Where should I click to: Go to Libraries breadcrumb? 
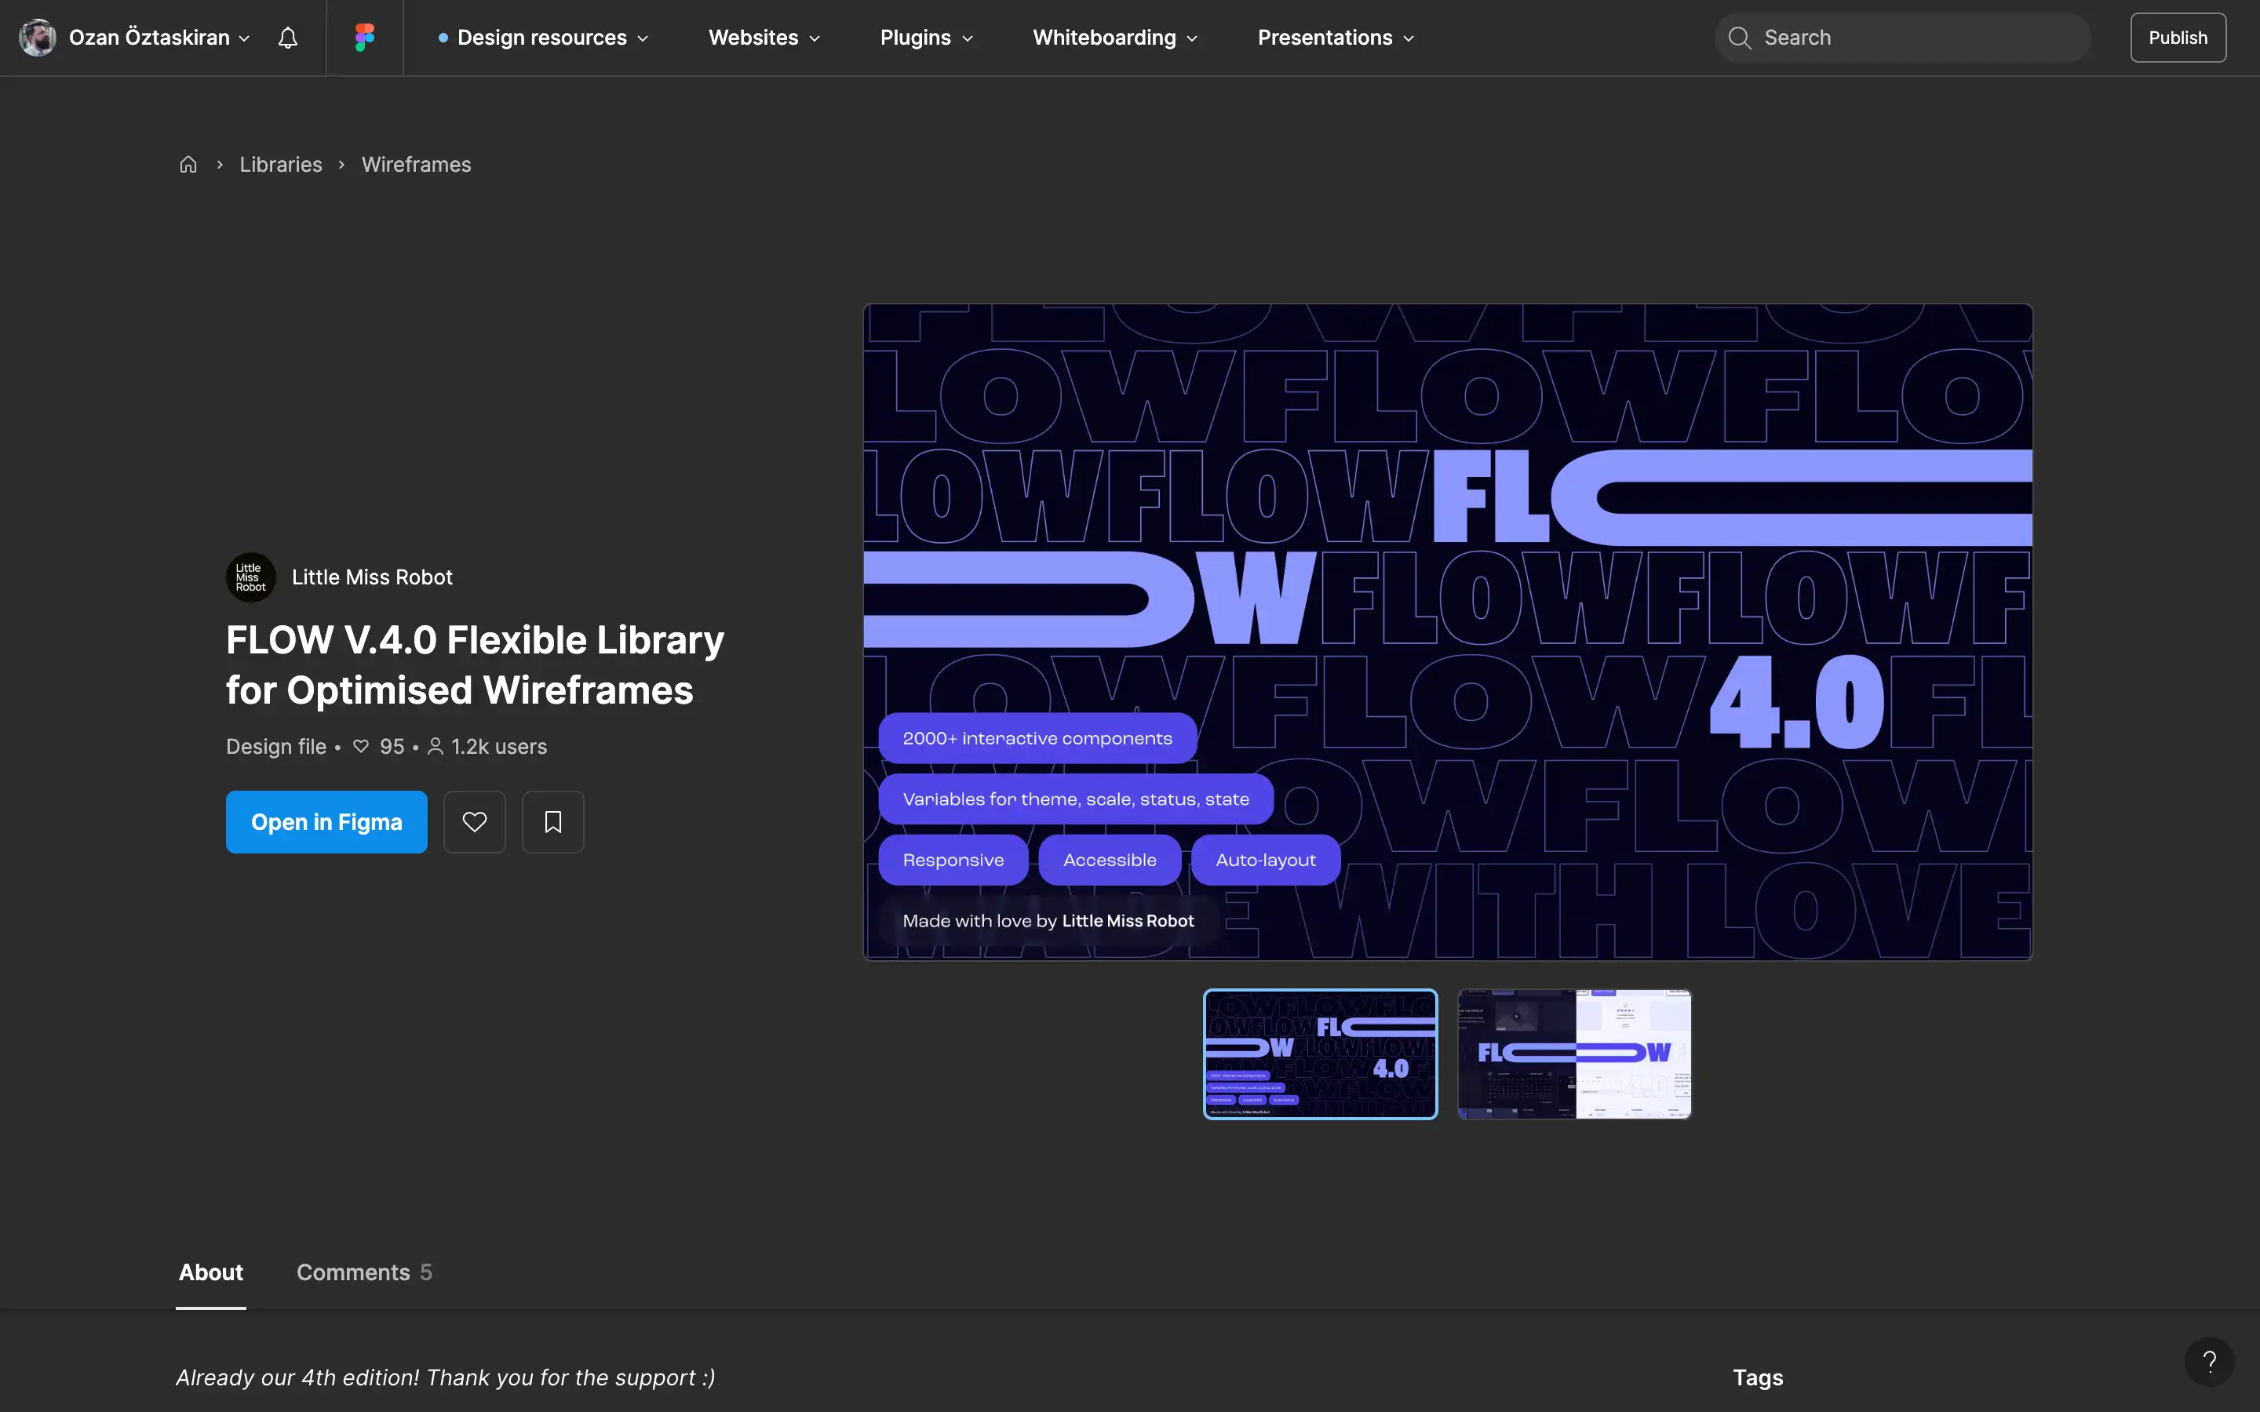tap(281, 165)
